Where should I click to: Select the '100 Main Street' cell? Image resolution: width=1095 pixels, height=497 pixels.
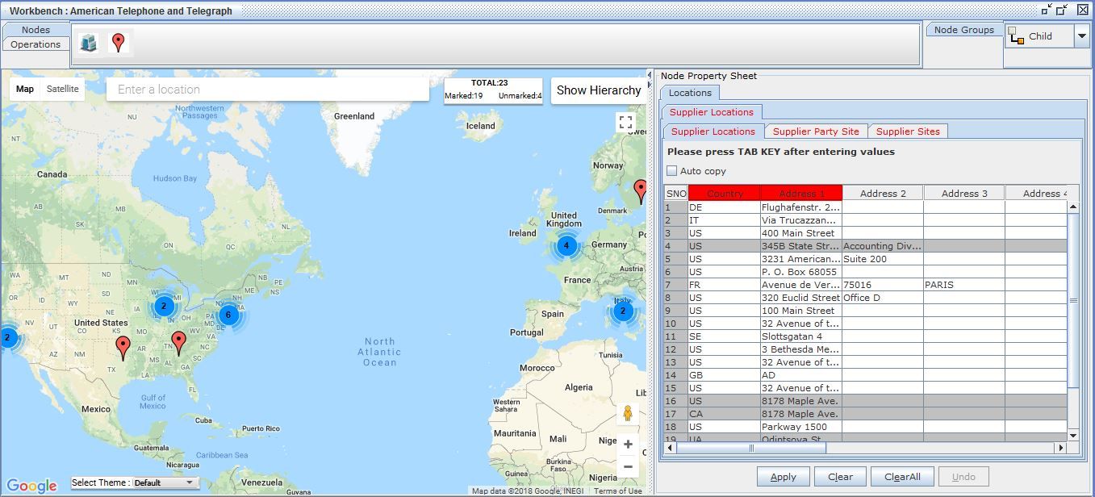pos(801,311)
